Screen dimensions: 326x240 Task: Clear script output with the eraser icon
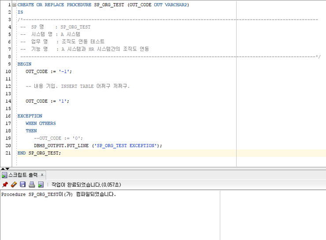[x=14, y=185]
